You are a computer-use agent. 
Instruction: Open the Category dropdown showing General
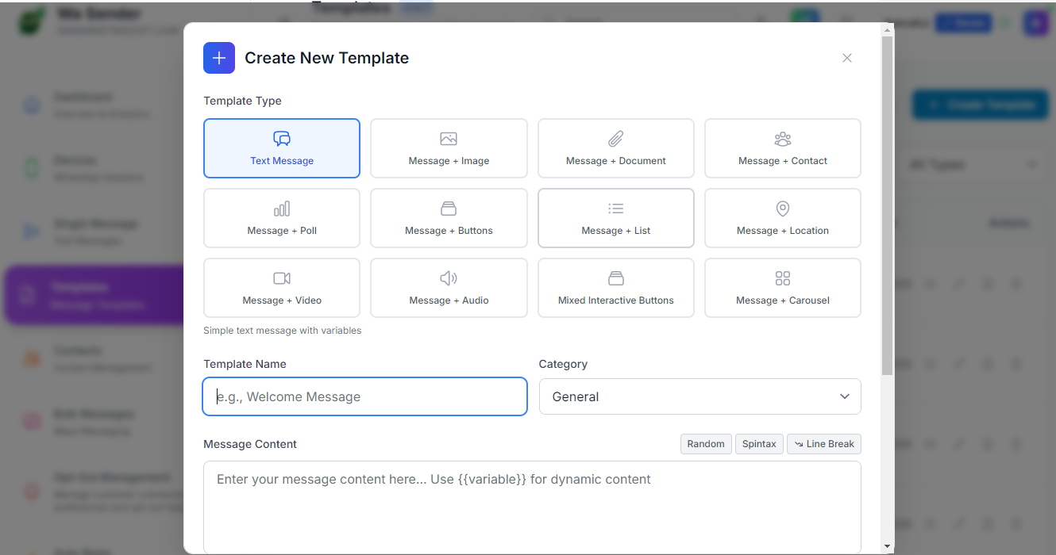point(700,396)
